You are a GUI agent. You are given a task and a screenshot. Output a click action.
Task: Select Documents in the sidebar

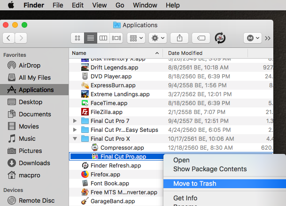[34, 114]
